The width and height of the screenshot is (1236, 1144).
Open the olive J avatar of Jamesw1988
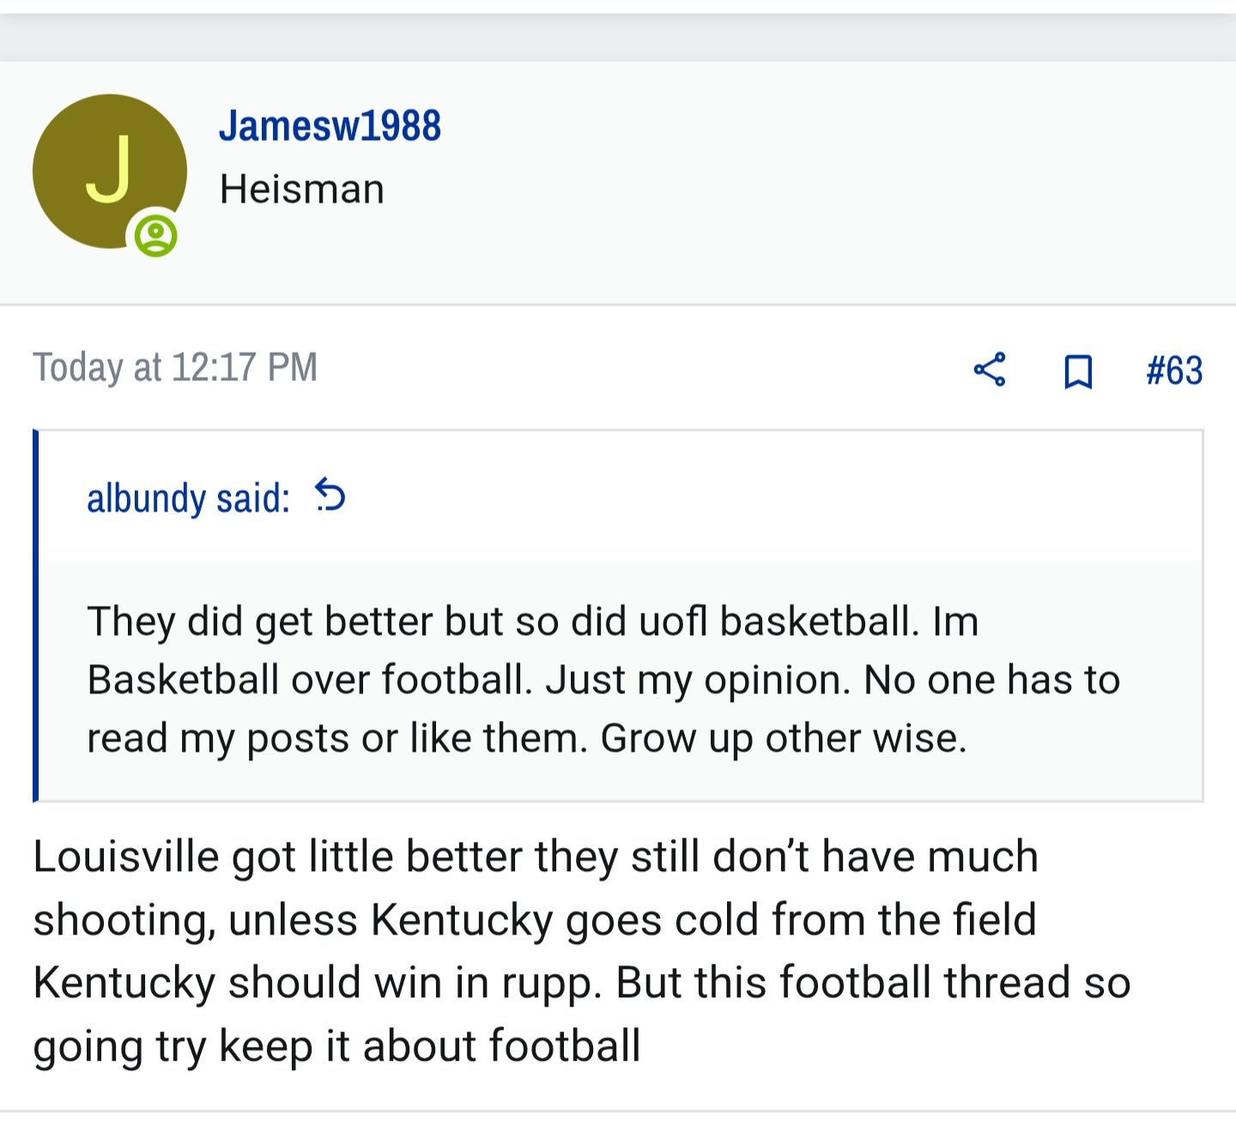pyautogui.click(x=110, y=172)
